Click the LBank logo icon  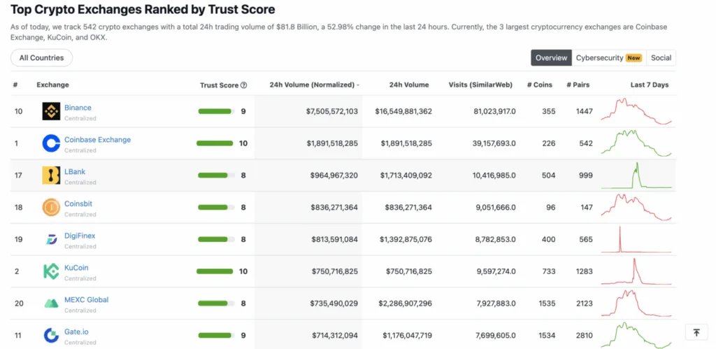pyautogui.click(x=51, y=176)
